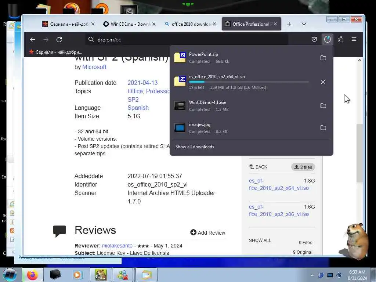Select the Office Professional tab
This screenshot has width=376, height=282.
click(248, 24)
